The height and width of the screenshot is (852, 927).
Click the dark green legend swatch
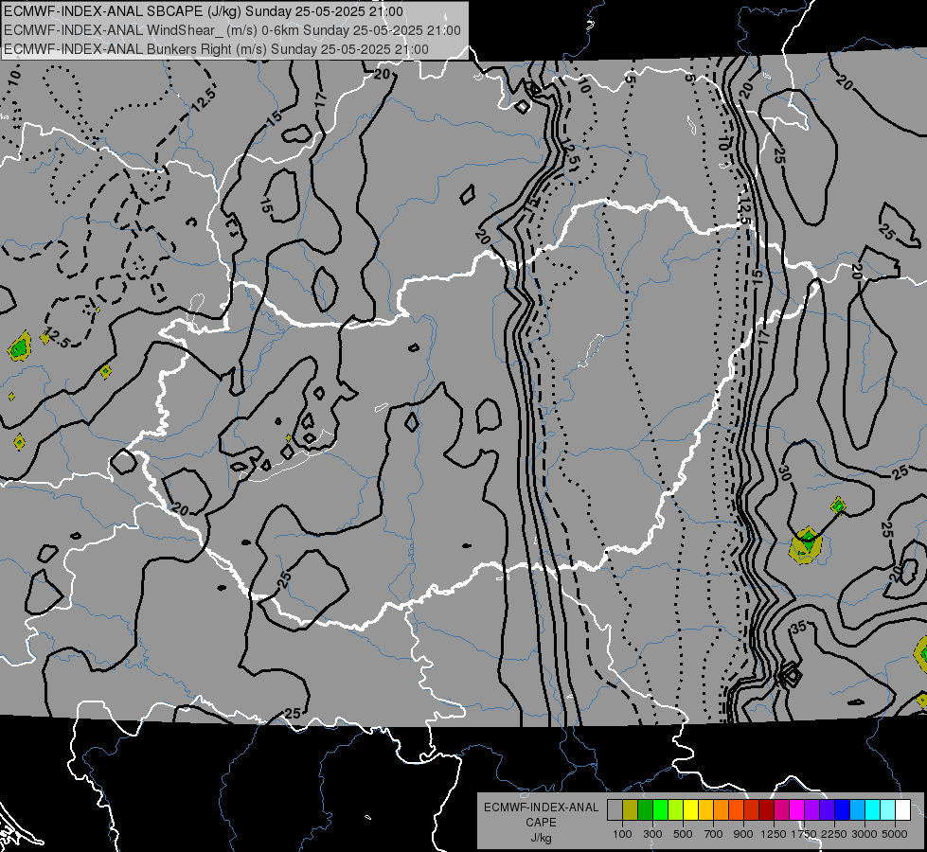pyautogui.click(x=646, y=809)
